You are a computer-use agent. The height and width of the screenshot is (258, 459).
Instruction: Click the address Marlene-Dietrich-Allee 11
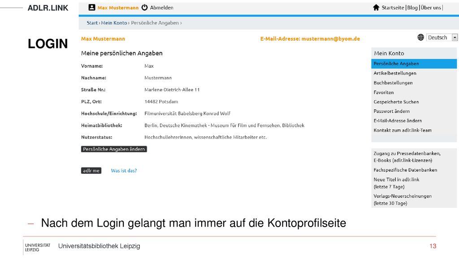172,90
